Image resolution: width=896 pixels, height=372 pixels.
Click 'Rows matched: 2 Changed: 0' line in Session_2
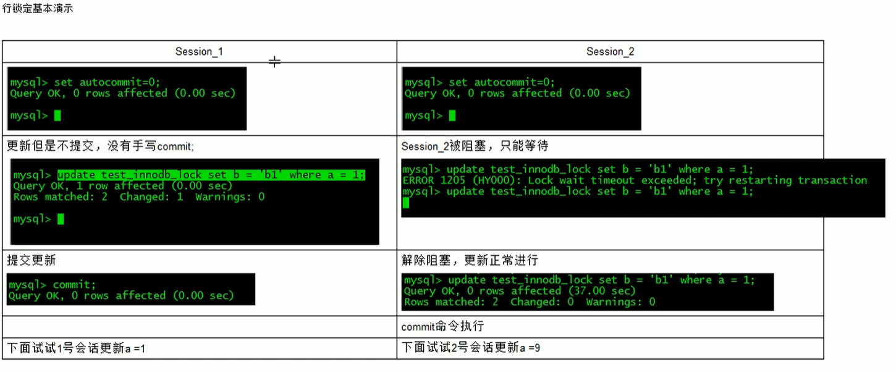530,302
